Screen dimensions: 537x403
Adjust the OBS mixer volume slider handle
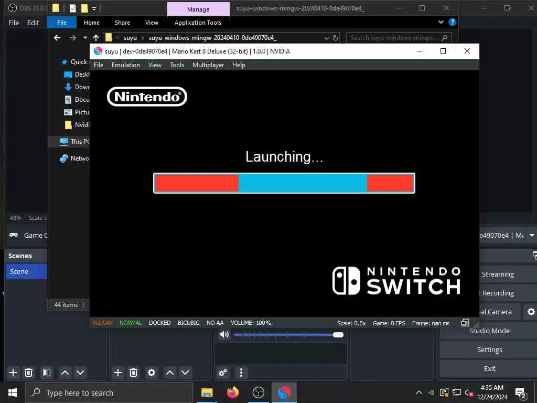338,335
